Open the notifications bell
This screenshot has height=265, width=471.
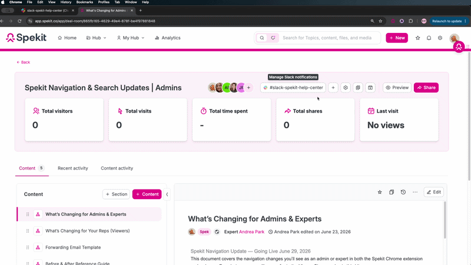tap(429, 38)
